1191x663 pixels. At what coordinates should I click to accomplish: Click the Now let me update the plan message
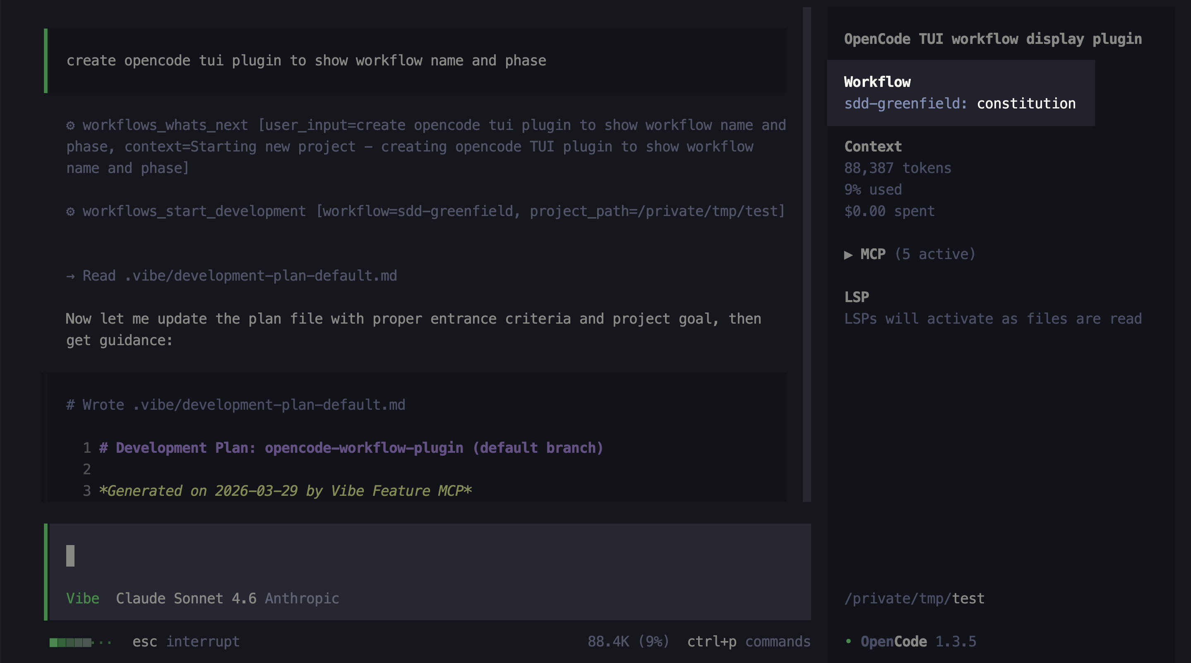coord(413,330)
